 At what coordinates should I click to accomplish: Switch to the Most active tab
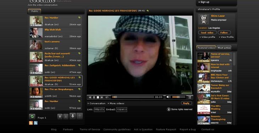click(224, 48)
